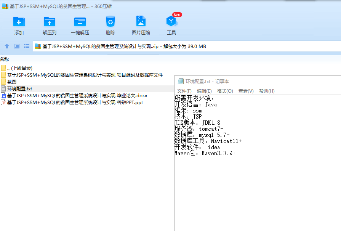Click the Notepad icon in 记事本 title bar
The width and height of the screenshot is (341, 231).
[x=181, y=81]
